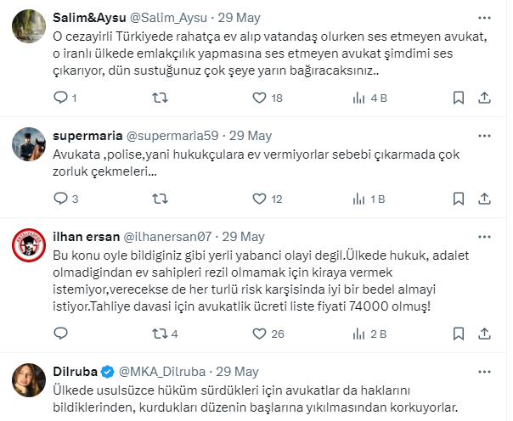Reply to Salim&Aysu's tweet
The height and width of the screenshot is (421, 513).
click(60, 98)
